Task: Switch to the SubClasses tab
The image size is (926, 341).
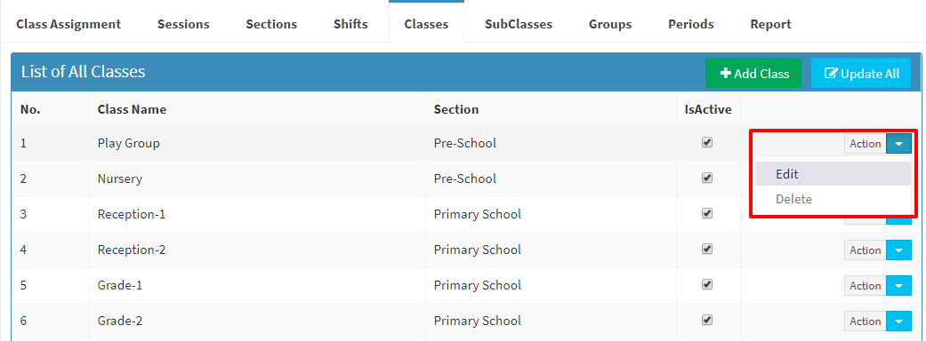Action: [519, 24]
